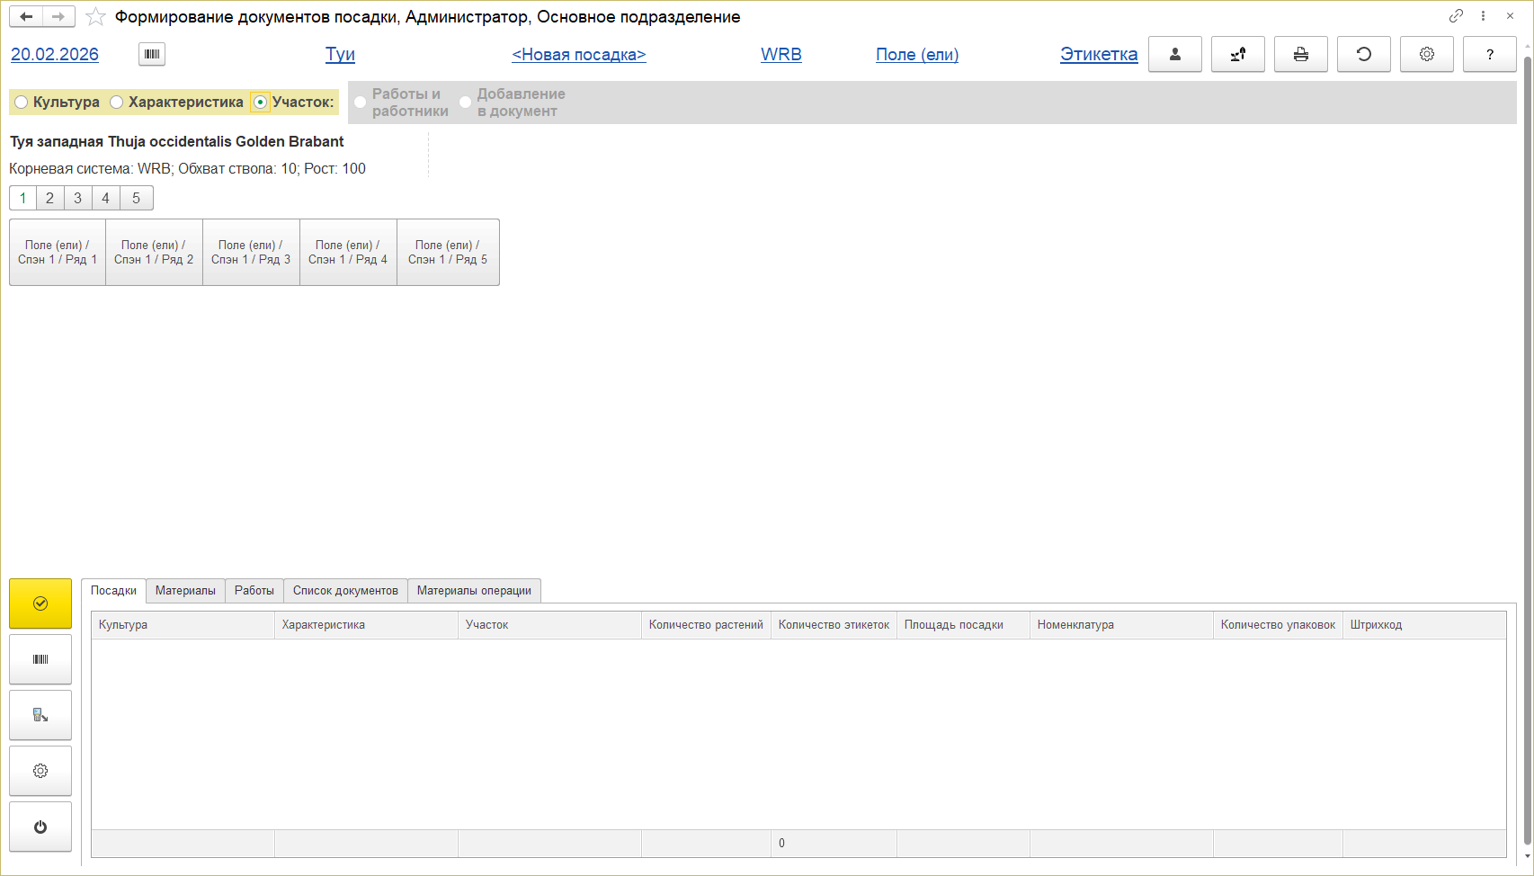Choose plot Поле (ели) / Спэн 1 / Ряд 1
The image size is (1534, 876).
[x=58, y=253]
